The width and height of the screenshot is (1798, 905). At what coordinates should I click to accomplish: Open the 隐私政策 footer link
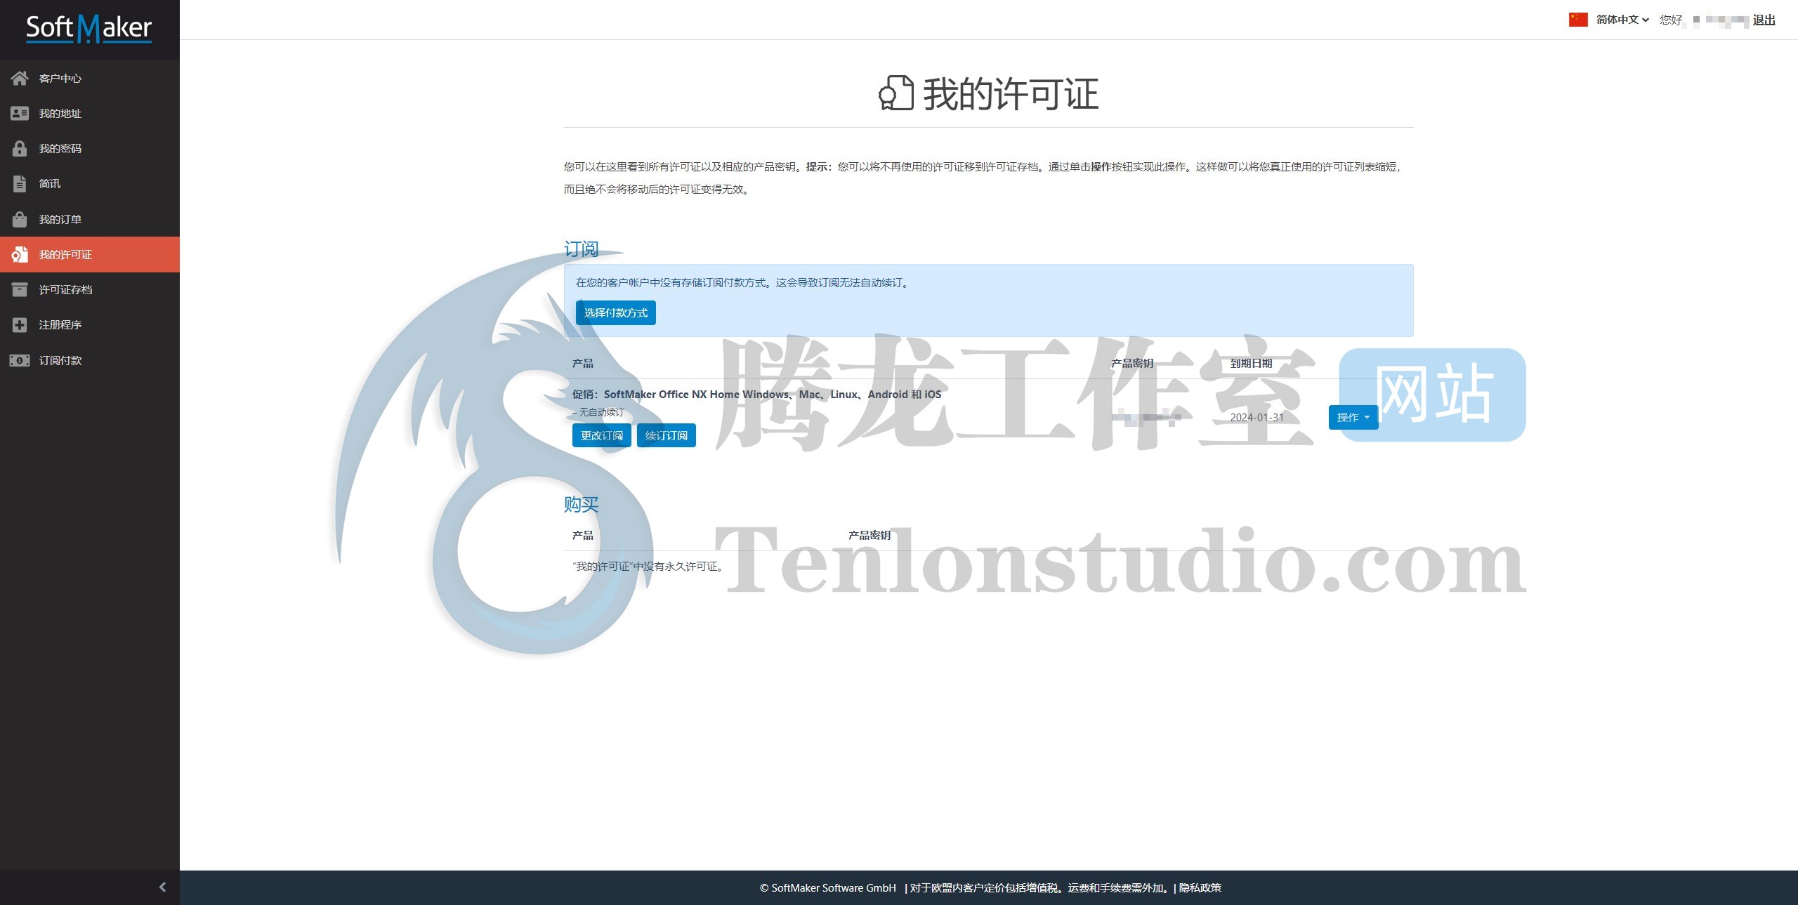pos(1200,887)
